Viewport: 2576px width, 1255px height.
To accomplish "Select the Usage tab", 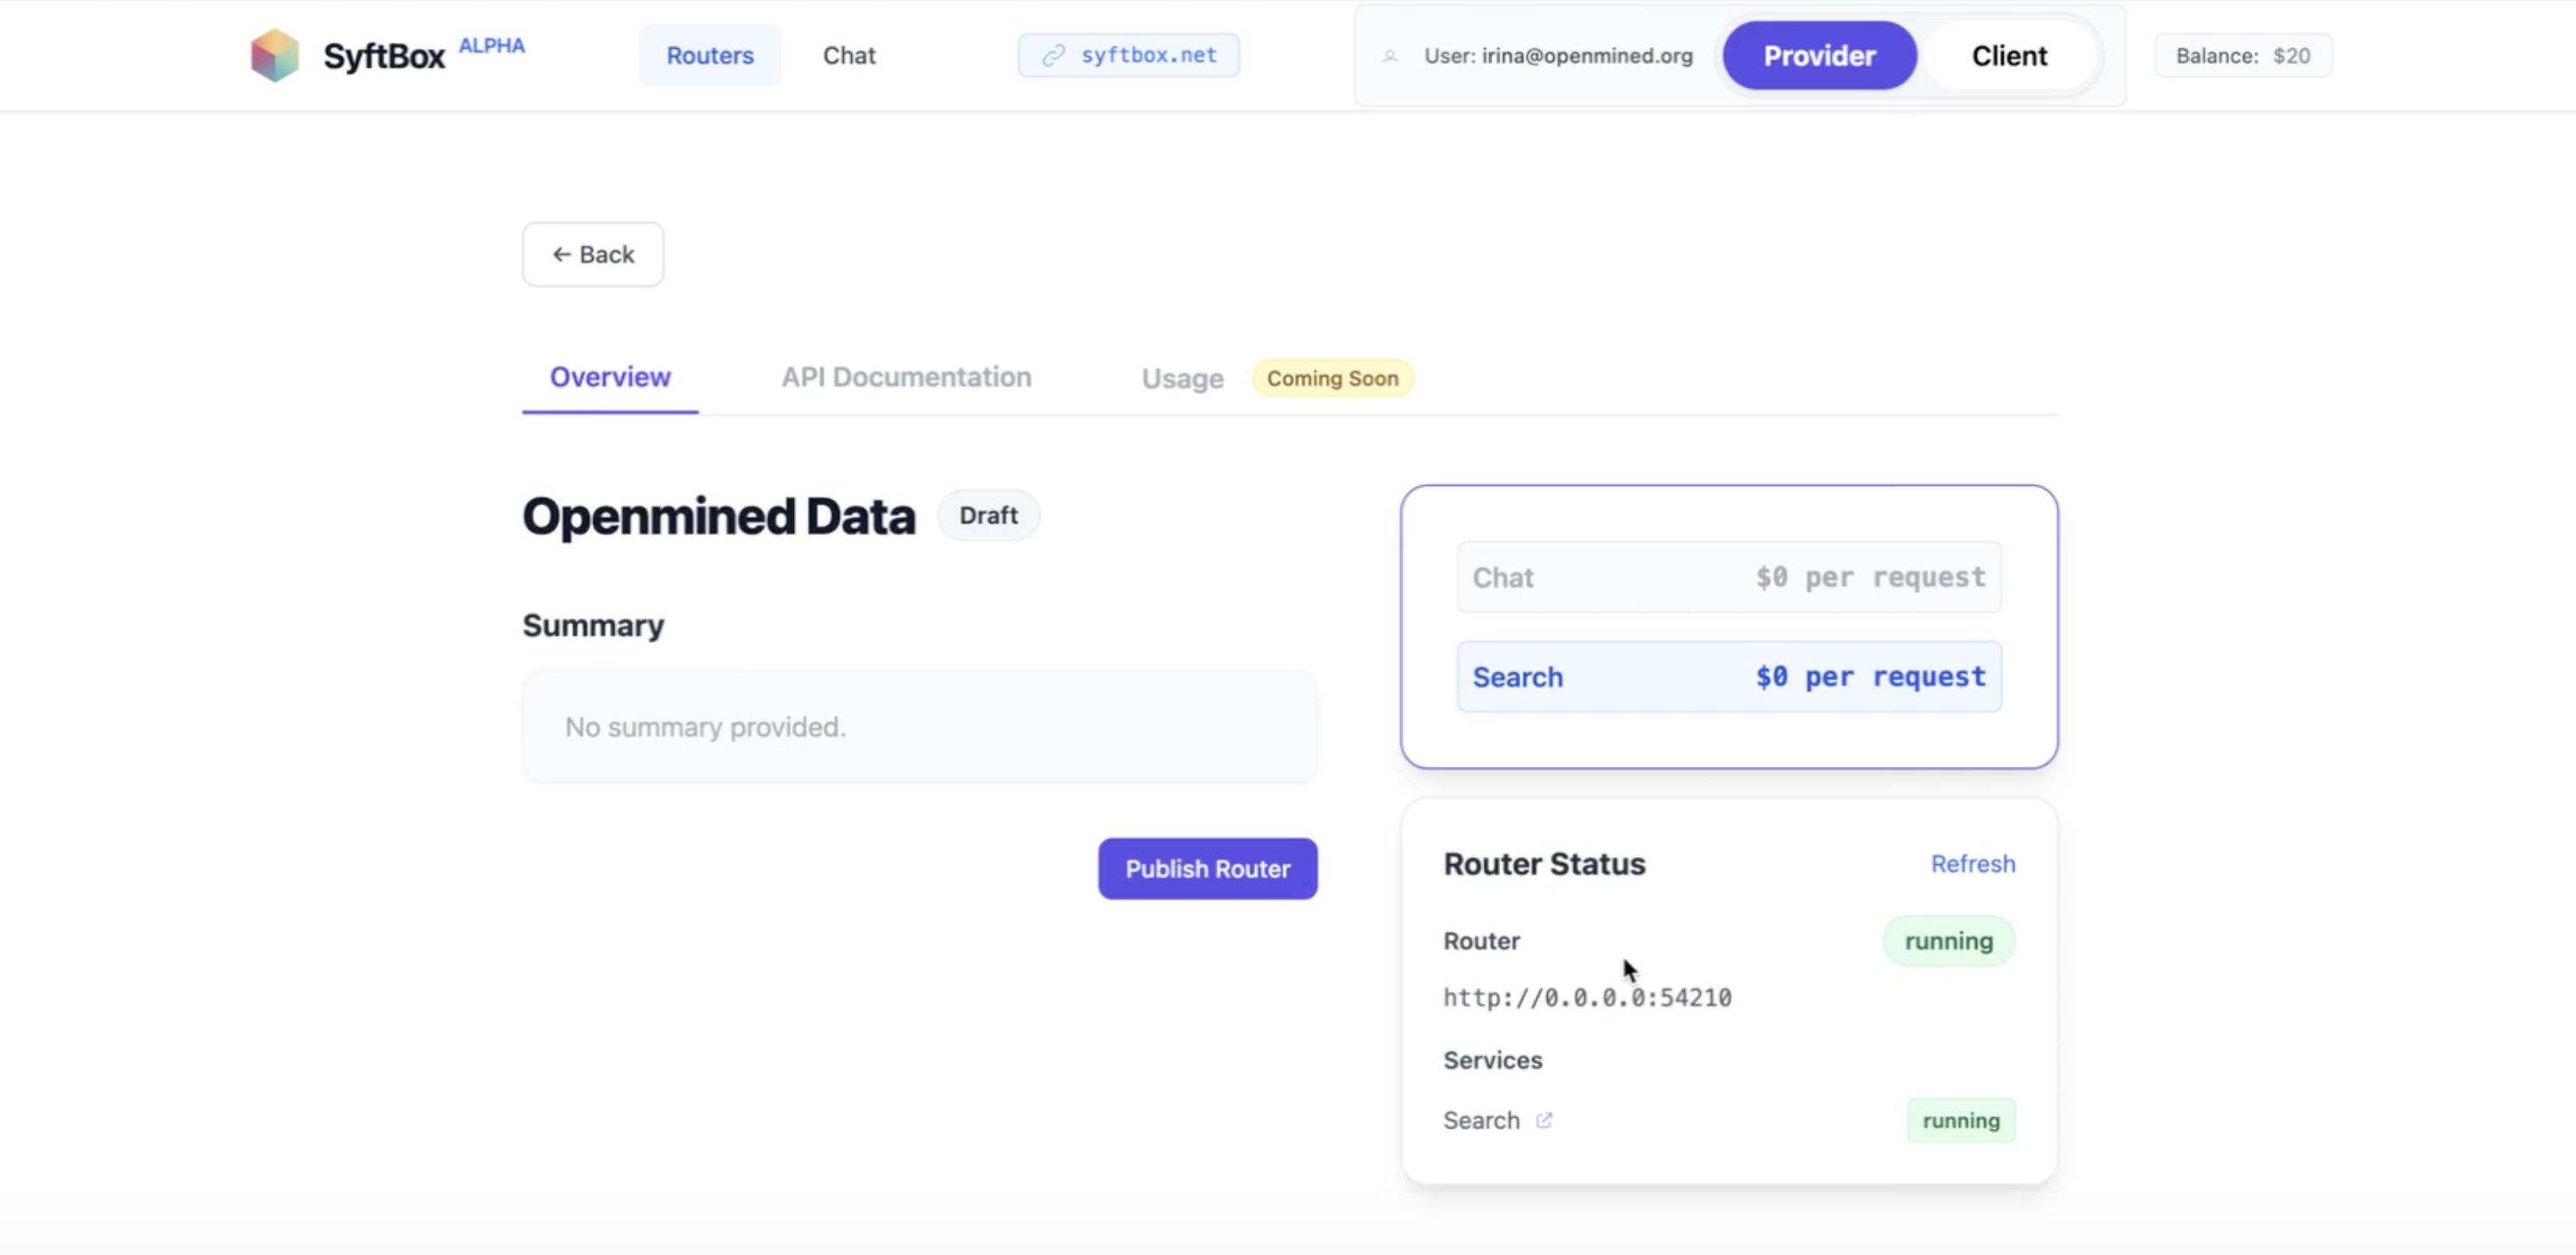I will pyautogui.click(x=1182, y=378).
